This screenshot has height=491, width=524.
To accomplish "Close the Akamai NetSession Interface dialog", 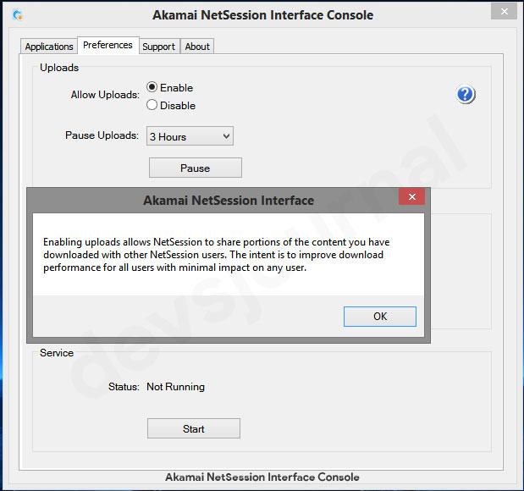I will pyautogui.click(x=412, y=196).
